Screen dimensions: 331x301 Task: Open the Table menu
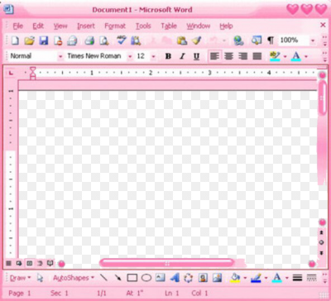(169, 26)
